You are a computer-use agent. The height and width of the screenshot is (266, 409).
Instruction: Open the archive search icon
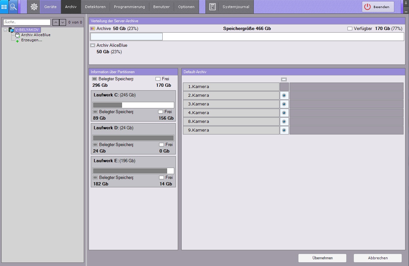pos(13,7)
